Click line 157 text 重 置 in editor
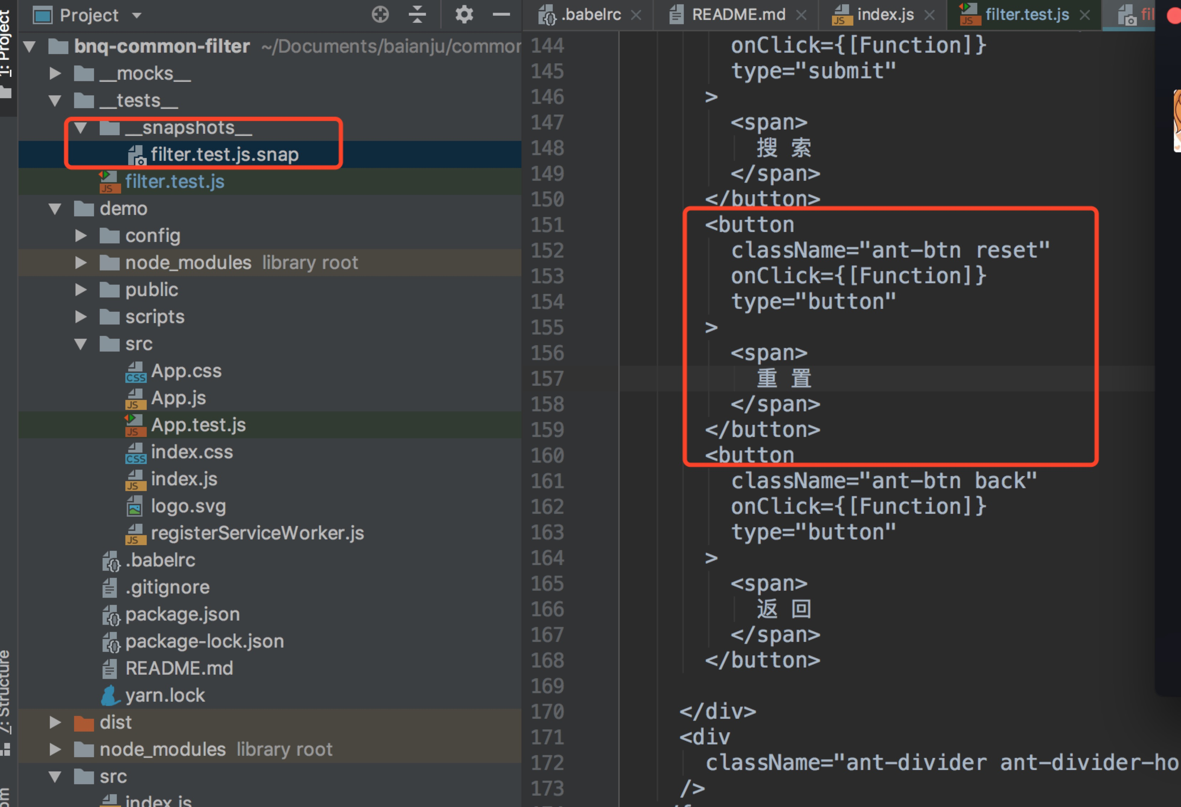1181x807 pixels. tap(784, 379)
